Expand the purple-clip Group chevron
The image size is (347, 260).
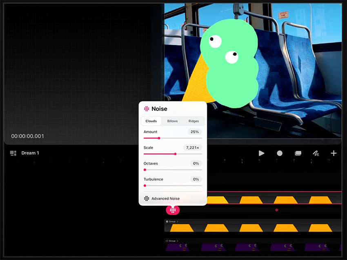pos(178,241)
